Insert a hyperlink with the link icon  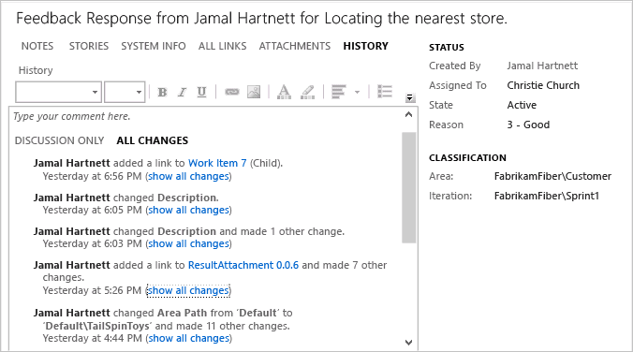point(231,92)
